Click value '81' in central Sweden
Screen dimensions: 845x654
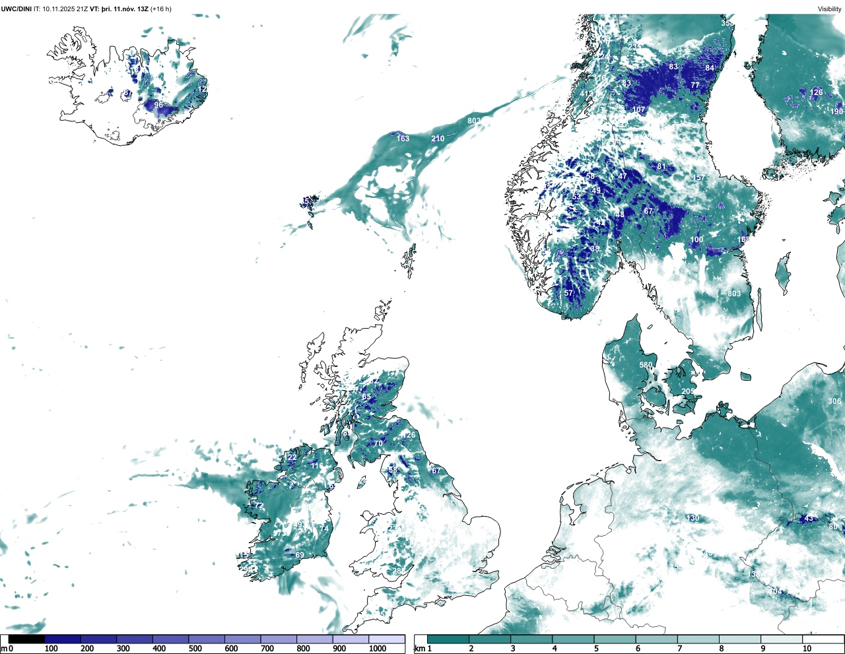[x=661, y=167]
